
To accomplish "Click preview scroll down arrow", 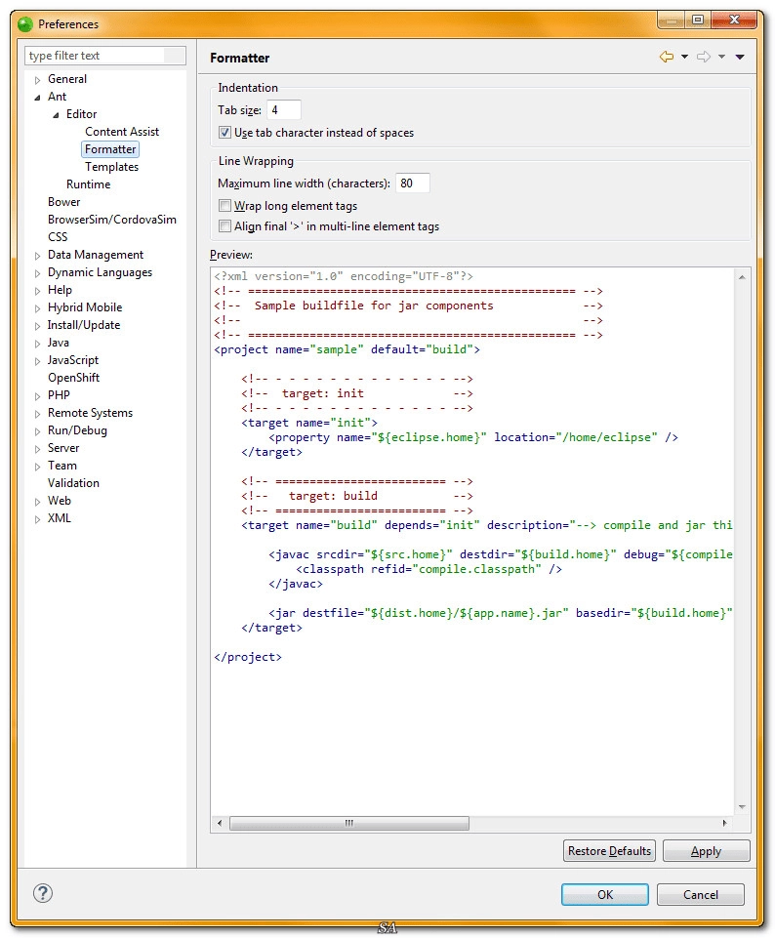I will tap(742, 807).
